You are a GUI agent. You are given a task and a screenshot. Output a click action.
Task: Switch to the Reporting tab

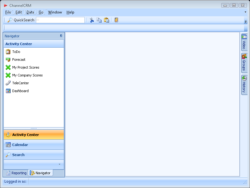tap(16, 173)
